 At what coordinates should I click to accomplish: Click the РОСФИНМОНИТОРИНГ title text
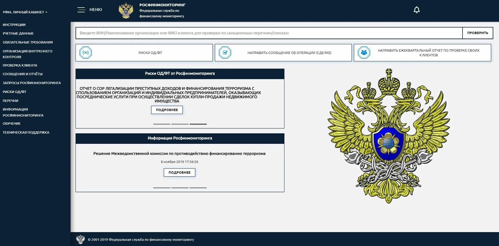(162, 5)
